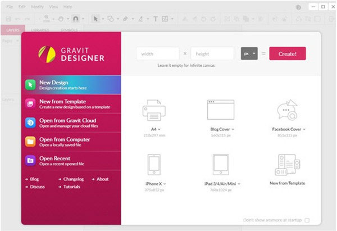Click the blue Open from Gravit Cloud icon
Image resolution: width=337 pixels, height=231 pixels.
point(30,123)
